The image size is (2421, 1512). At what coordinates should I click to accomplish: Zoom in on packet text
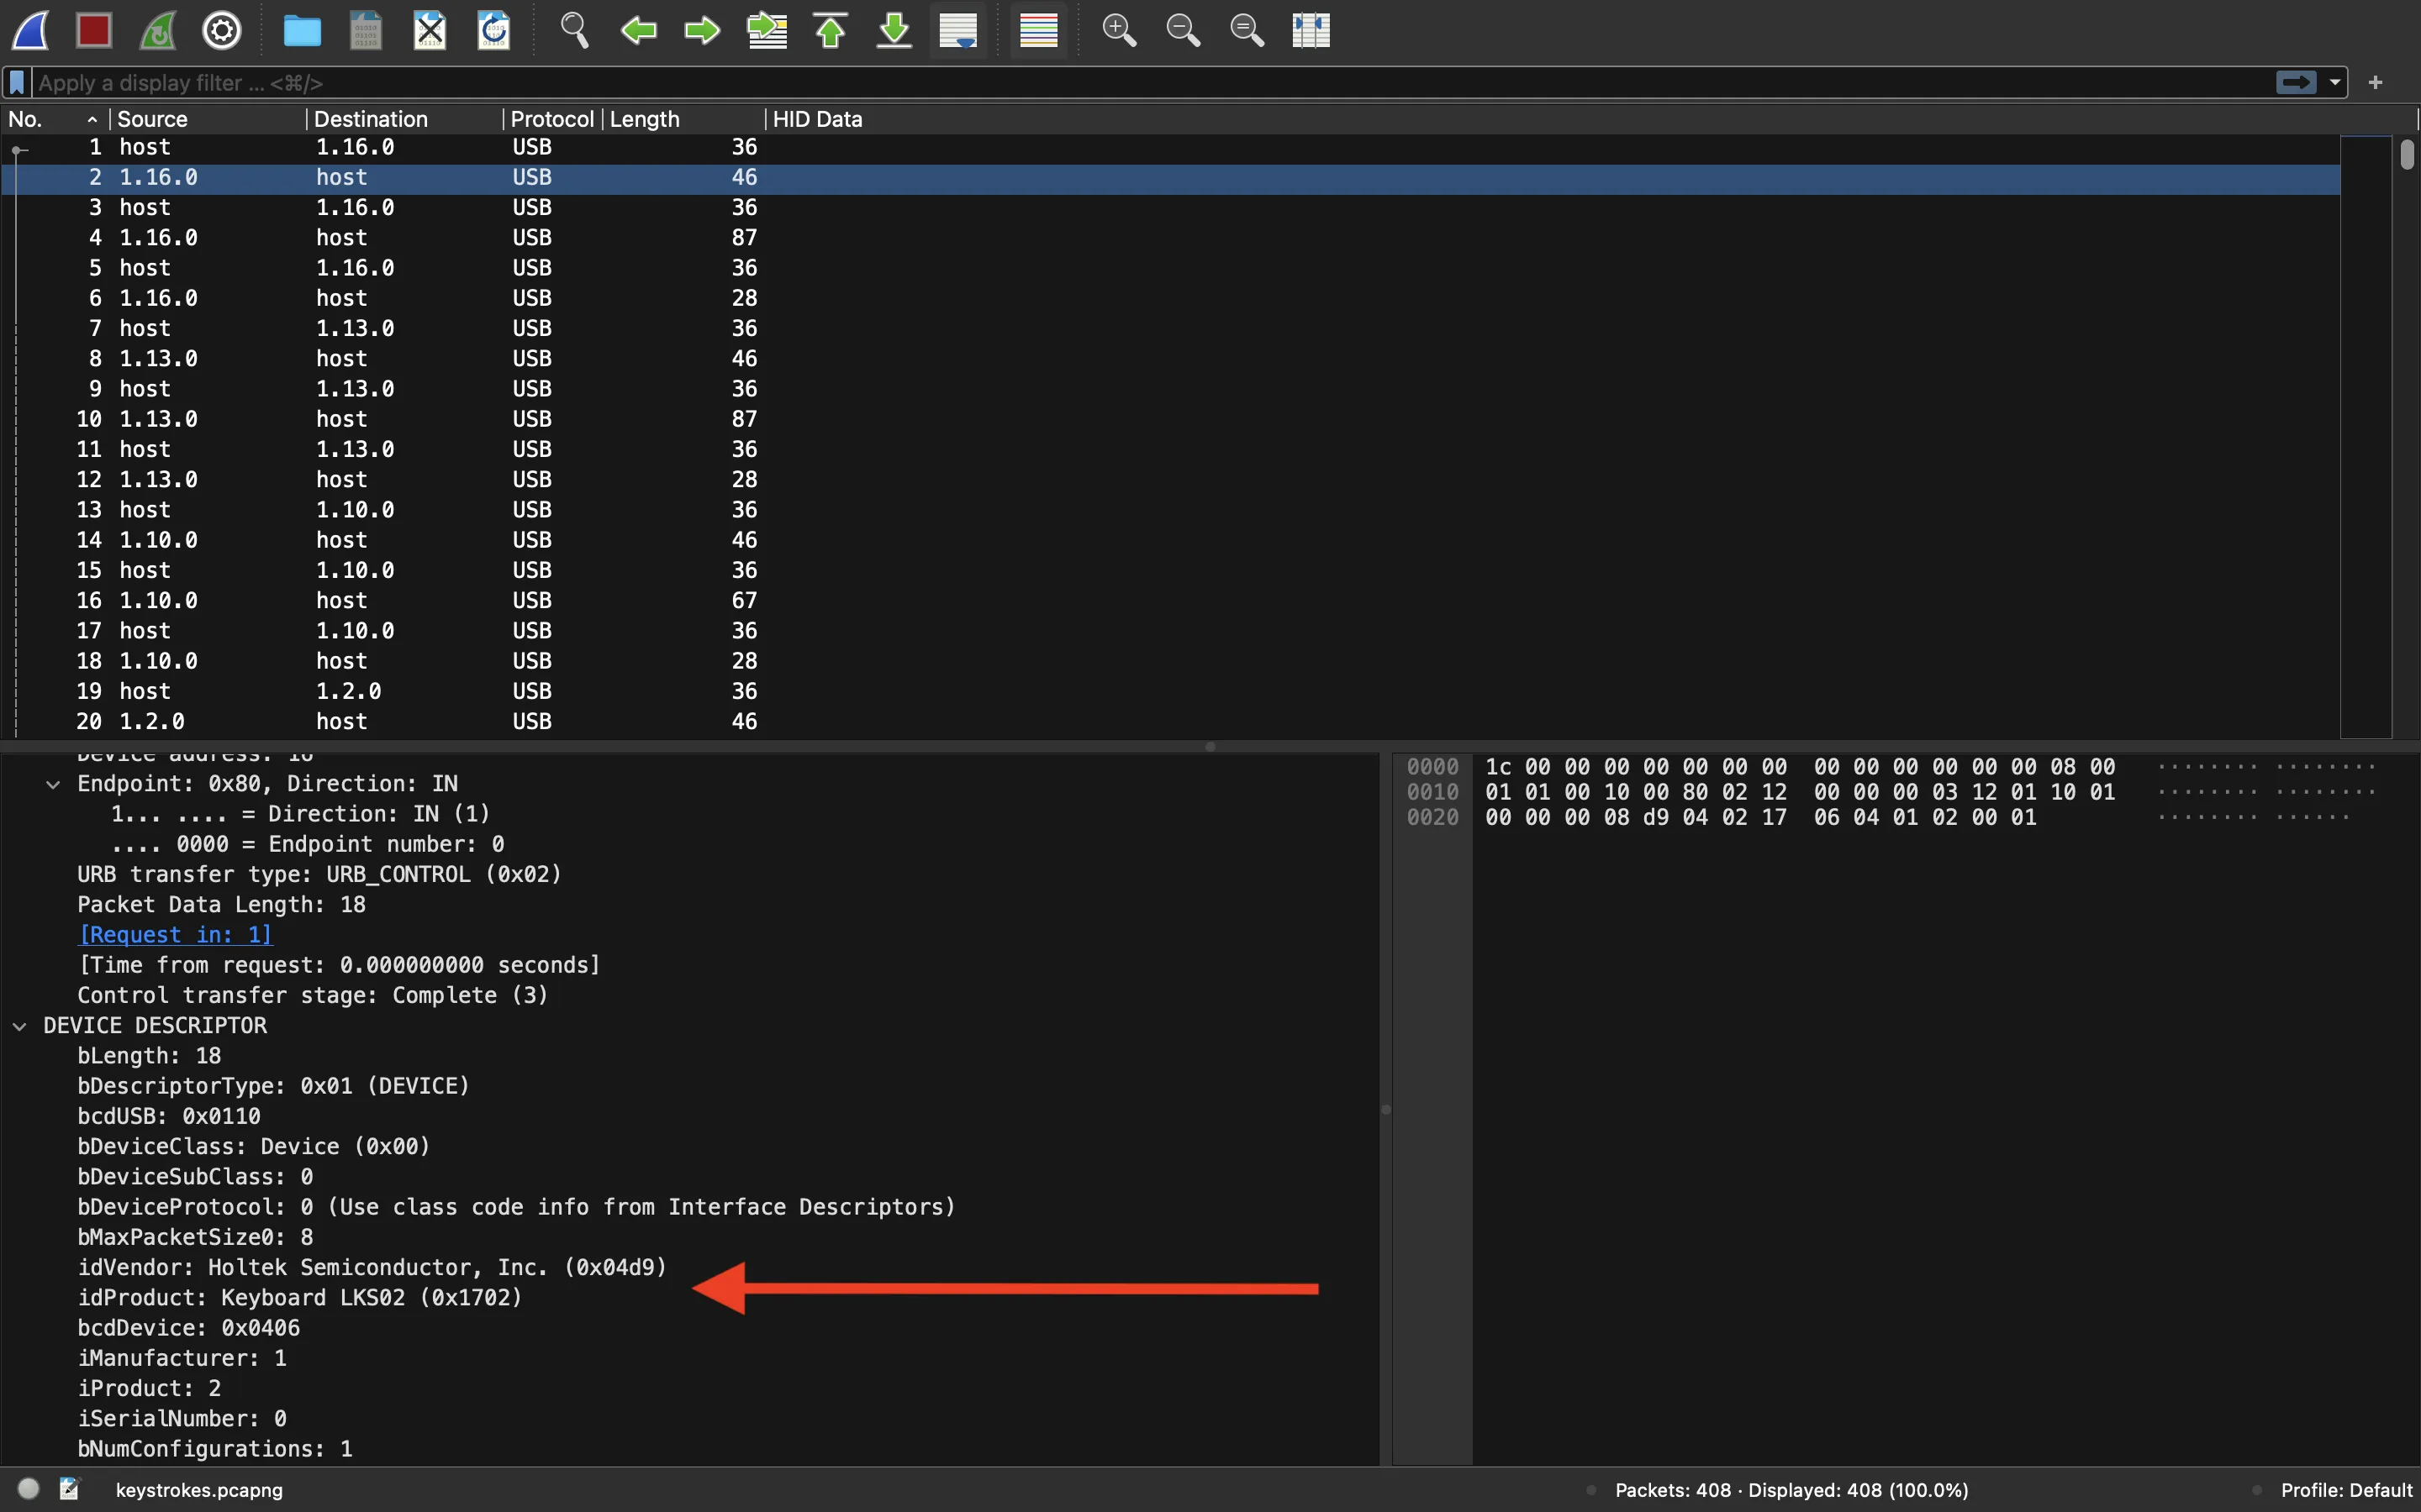1119,30
